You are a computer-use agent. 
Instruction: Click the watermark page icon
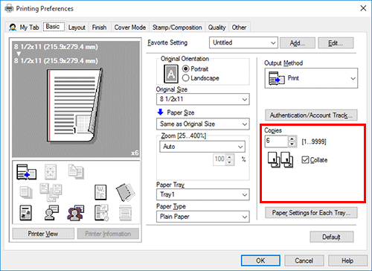[x=100, y=192]
